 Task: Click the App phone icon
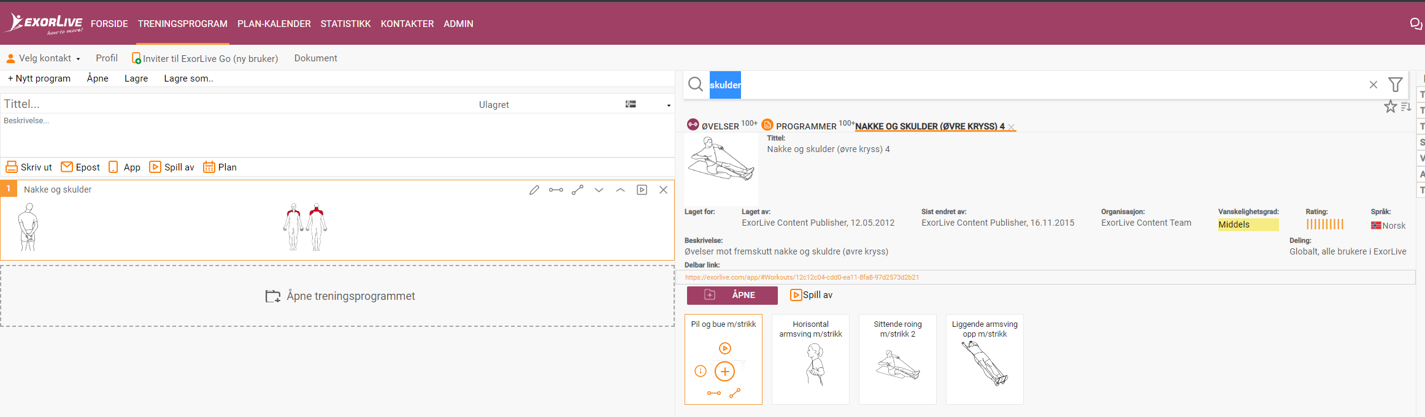(113, 167)
